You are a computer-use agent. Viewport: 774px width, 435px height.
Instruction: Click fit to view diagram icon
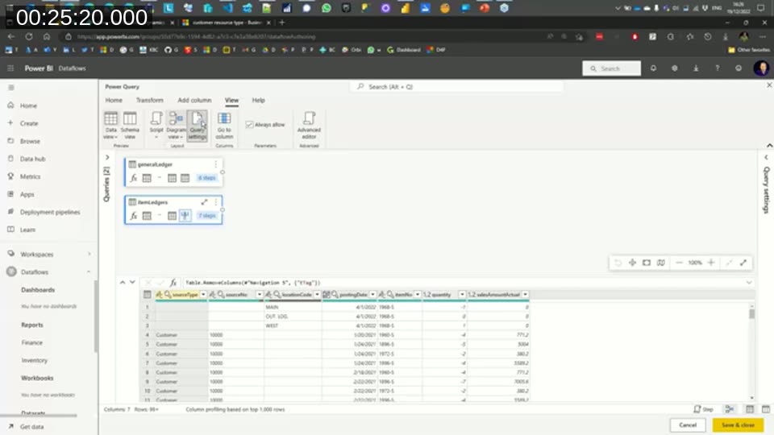tap(646, 263)
